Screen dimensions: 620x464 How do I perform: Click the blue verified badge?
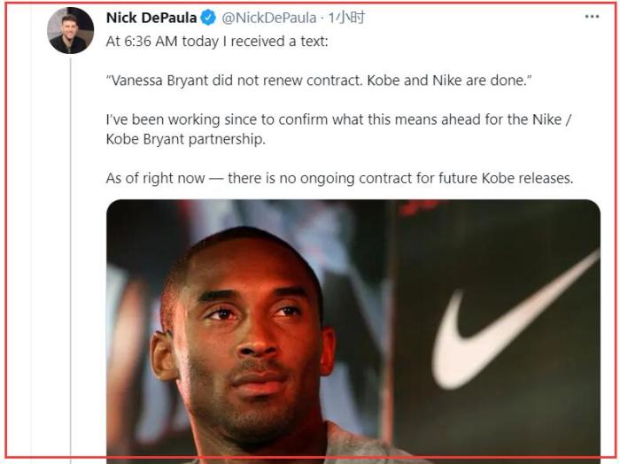pos(209,18)
